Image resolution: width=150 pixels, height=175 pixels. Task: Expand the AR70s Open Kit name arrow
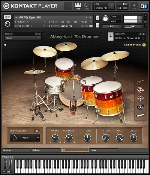16,18
